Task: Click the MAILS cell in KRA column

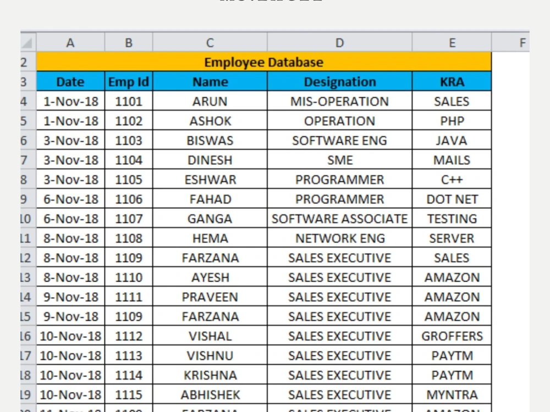Action: (452, 160)
